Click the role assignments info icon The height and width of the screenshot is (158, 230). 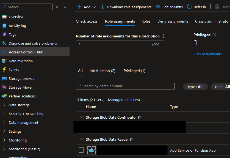[x=164, y=36]
